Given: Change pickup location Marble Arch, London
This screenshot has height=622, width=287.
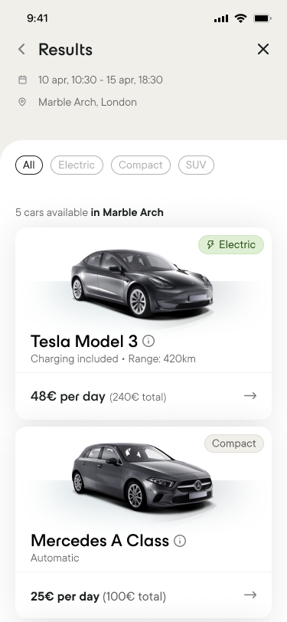Looking at the screenshot, I should (87, 102).
